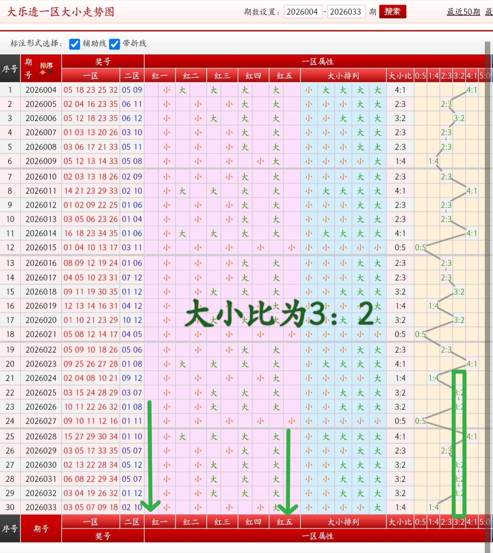This screenshot has width=493, height=553.
Task: Click the top 大小排列 column header
Action: pyautogui.click(x=343, y=75)
